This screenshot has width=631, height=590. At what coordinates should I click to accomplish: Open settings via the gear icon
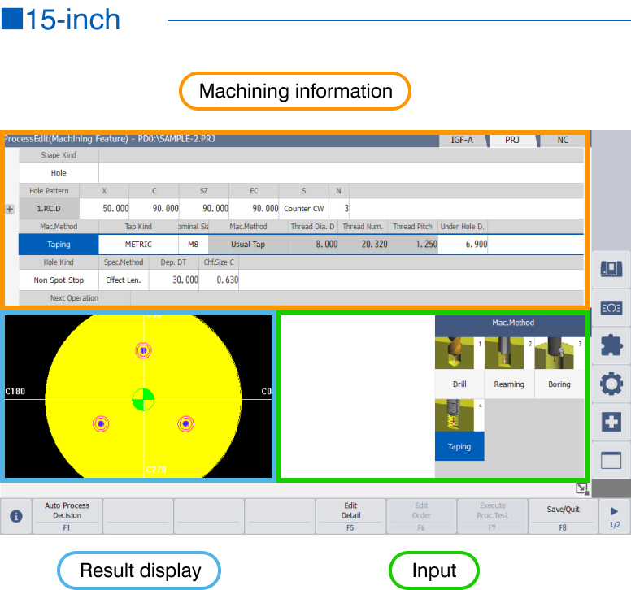(611, 384)
